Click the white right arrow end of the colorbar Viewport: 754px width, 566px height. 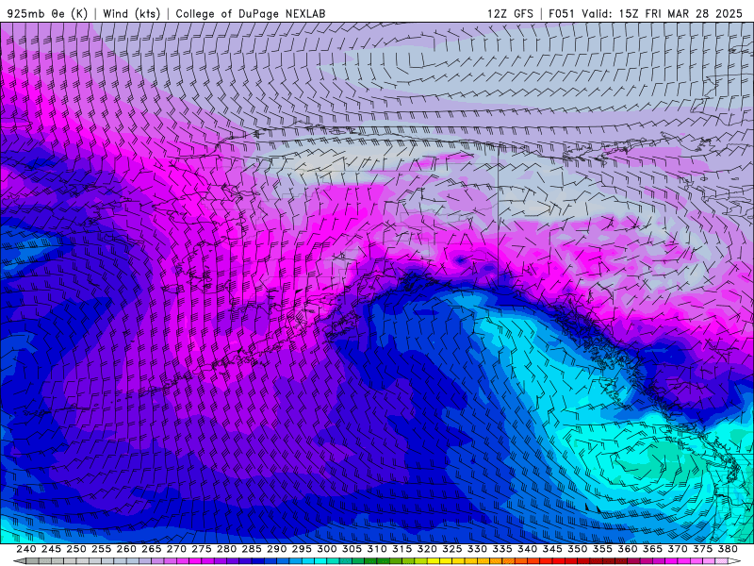click(734, 561)
